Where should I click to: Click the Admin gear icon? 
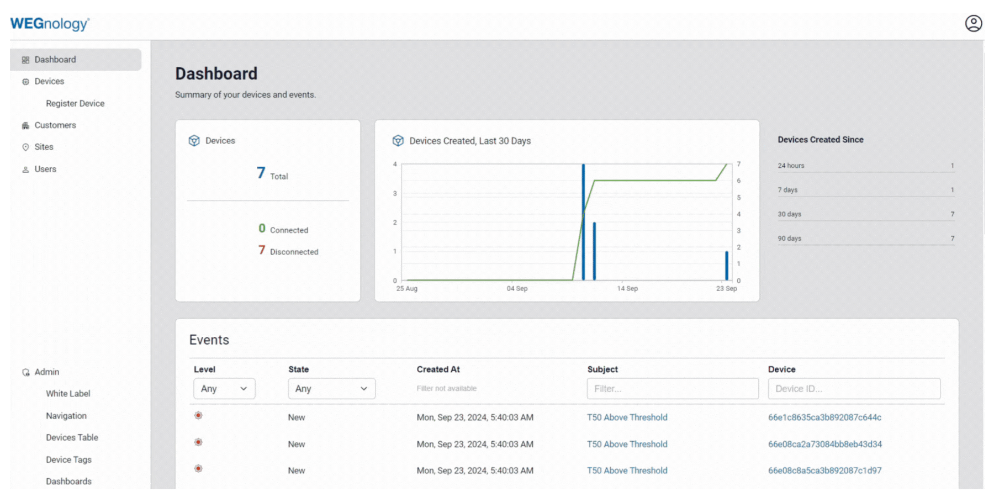(x=25, y=372)
